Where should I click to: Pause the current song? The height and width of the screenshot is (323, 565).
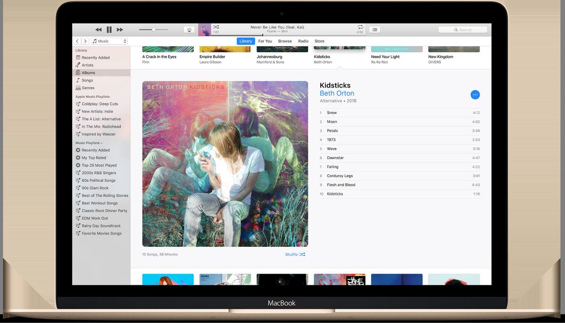click(109, 30)
